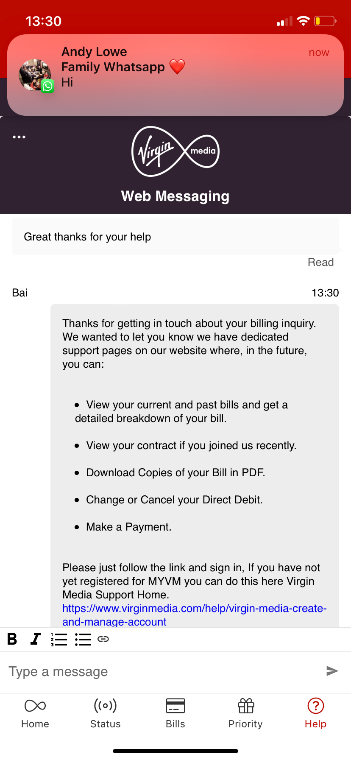This screenshot has height=760, width=351.
Task: Toggle bold text formatting
Action: coord(12,639)
